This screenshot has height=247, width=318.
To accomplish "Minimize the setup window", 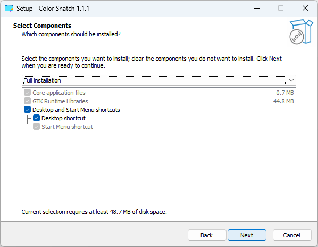I will [x=257, y=9].
